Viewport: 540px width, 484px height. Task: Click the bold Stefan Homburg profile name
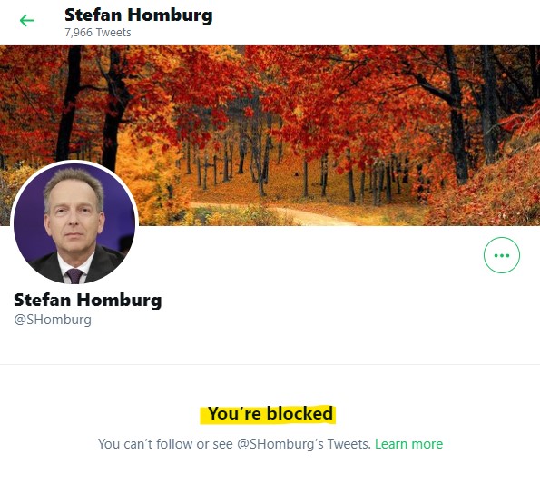pyautogui.click(x=87, y=300)
